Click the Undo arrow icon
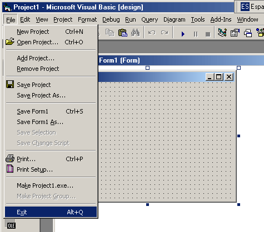The image size is (264, 232). point(152,33)
